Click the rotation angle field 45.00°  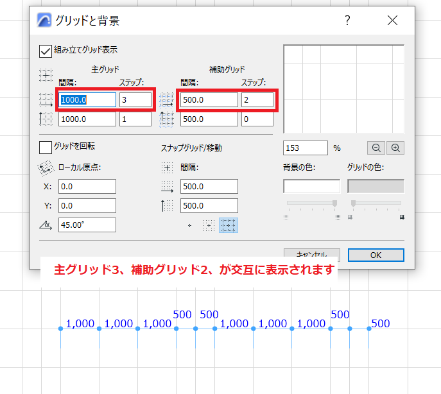click(87, 225)
